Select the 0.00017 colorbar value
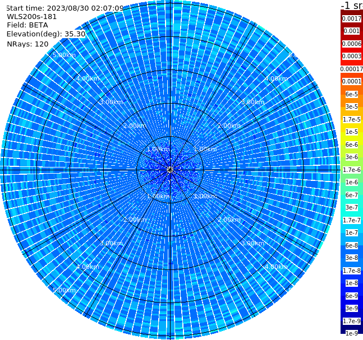363x340 pixels. click(x=352, y=69)
